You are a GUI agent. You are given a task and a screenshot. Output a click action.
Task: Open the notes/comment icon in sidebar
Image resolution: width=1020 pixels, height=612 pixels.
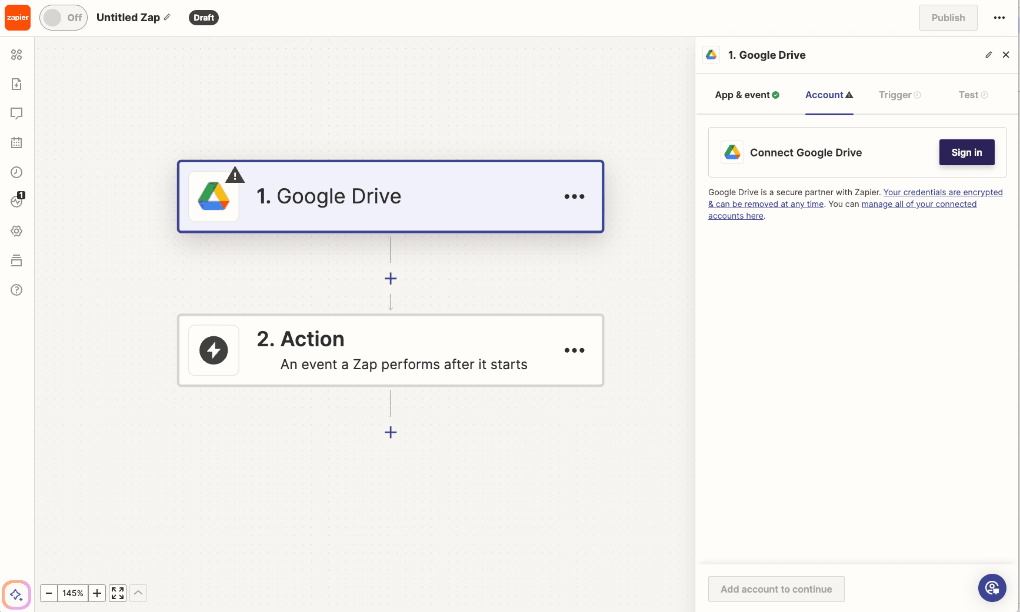(16, 113)
